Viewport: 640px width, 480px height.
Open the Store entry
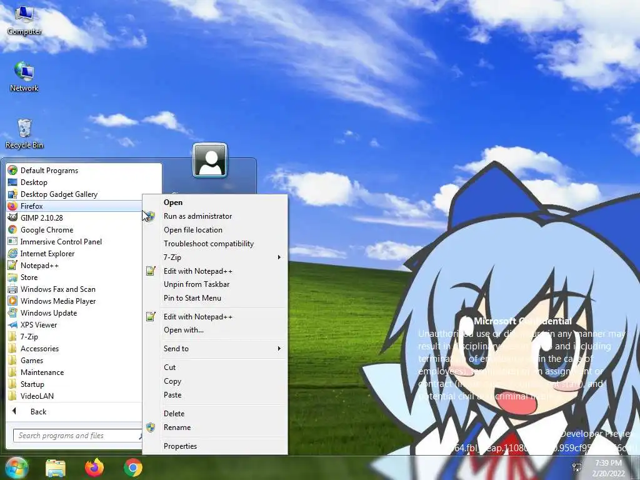[29, 277]
